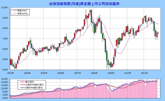Viewport: 165px width, 101px height.
Task: Click the 2011年 x-axis label
Action: (144, 73)
